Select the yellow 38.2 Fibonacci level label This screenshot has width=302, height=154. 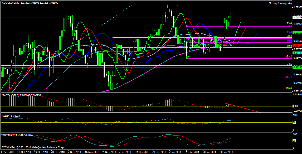click(x=289, y=36)
